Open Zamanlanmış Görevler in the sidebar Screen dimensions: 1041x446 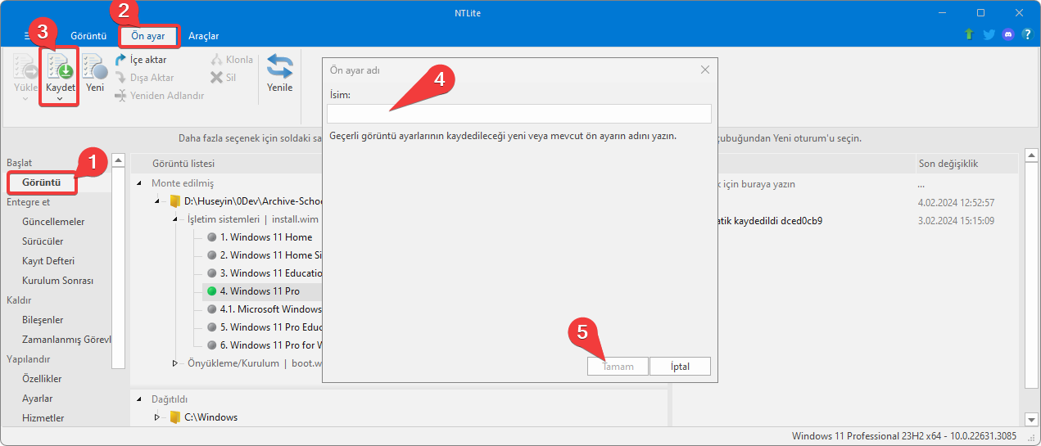point(66,340)
